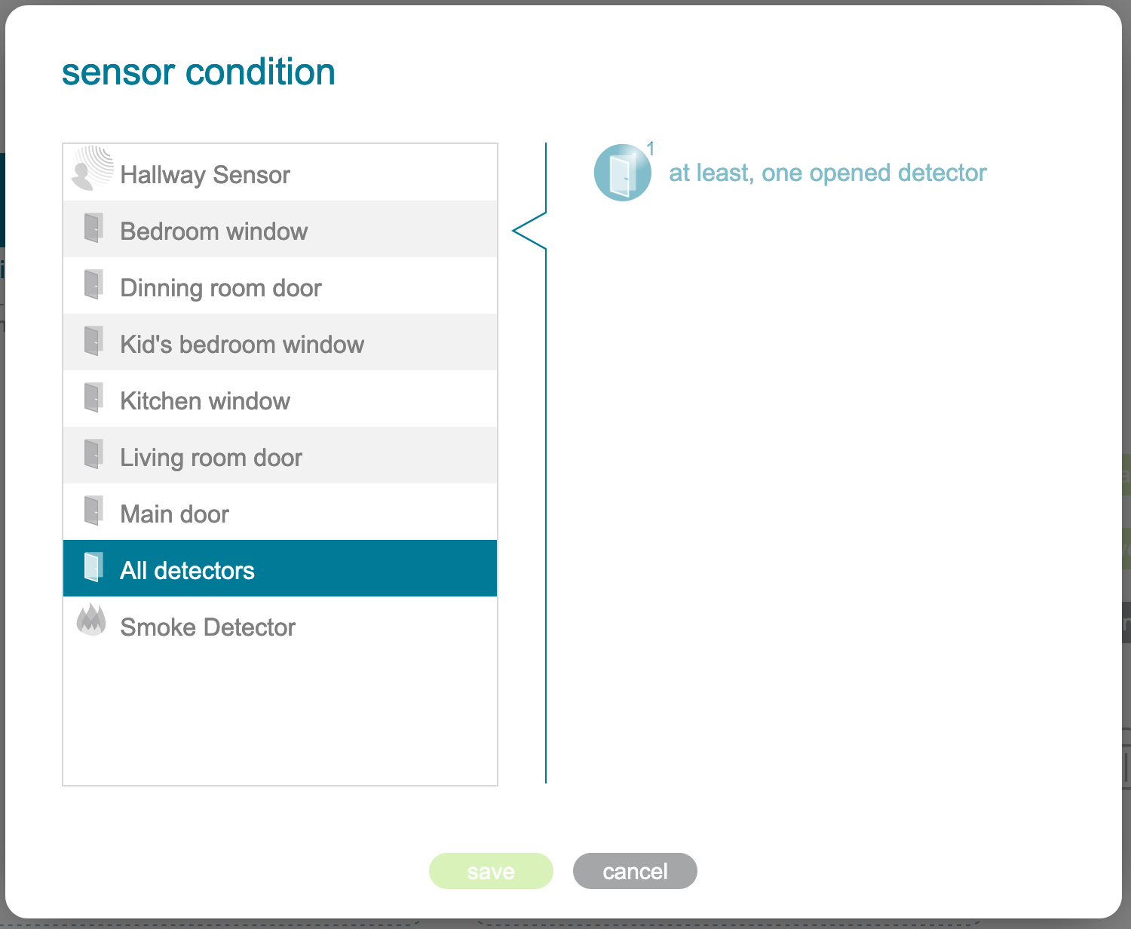Click the Dinning room door icon

93,284
